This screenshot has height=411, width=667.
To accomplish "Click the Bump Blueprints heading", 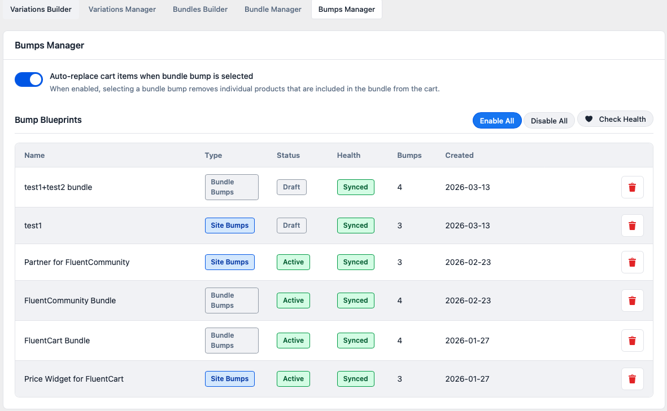I will pos(48,120).
